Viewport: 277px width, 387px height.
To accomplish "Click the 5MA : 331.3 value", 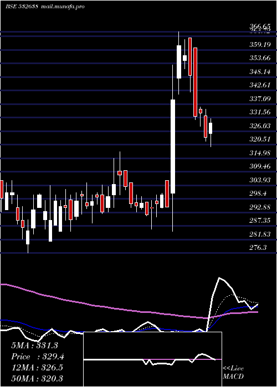I will point(34,346).
